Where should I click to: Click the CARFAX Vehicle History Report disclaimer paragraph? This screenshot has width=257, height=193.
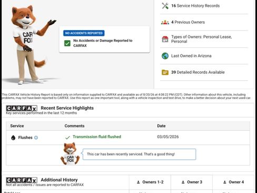coord(126,96)
